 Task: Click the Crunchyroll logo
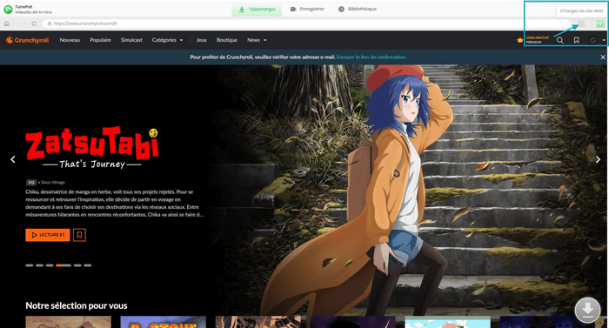pos(28,40)
